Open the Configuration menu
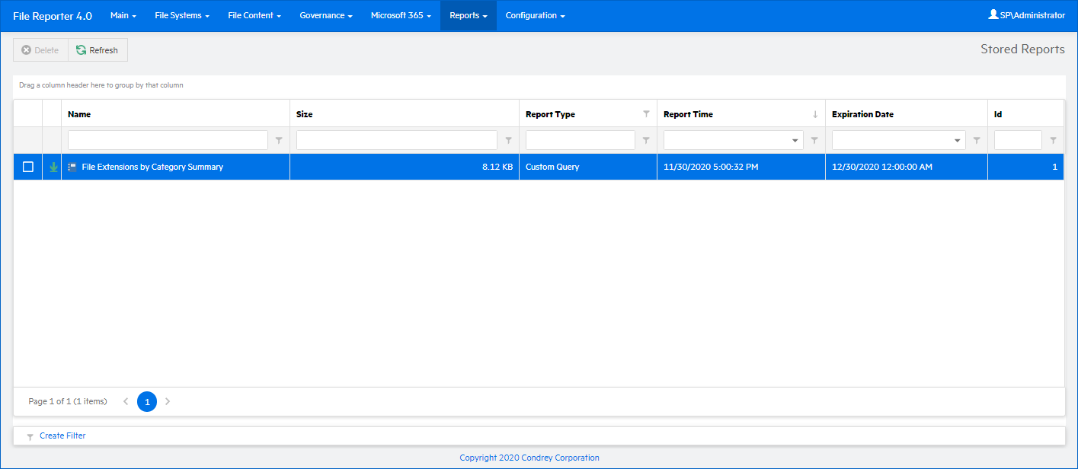Screen dimensions: 1078x469 click(535, 15)
